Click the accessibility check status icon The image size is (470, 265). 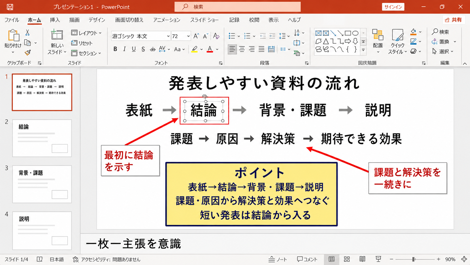coord(75,259)
